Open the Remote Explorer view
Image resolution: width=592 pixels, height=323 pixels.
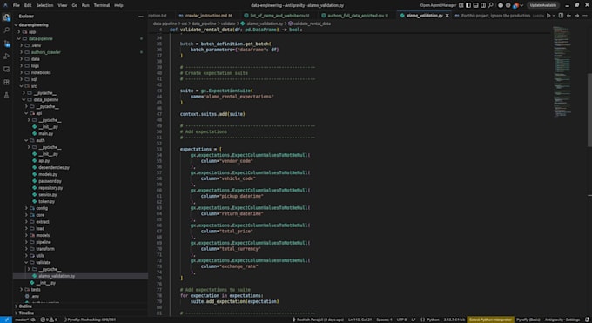(x=6, y=69)
